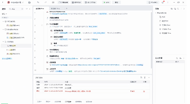The image size is (190, 104).
Task: Collapse the root app node in flow tree
Action: tap(156, 13)
